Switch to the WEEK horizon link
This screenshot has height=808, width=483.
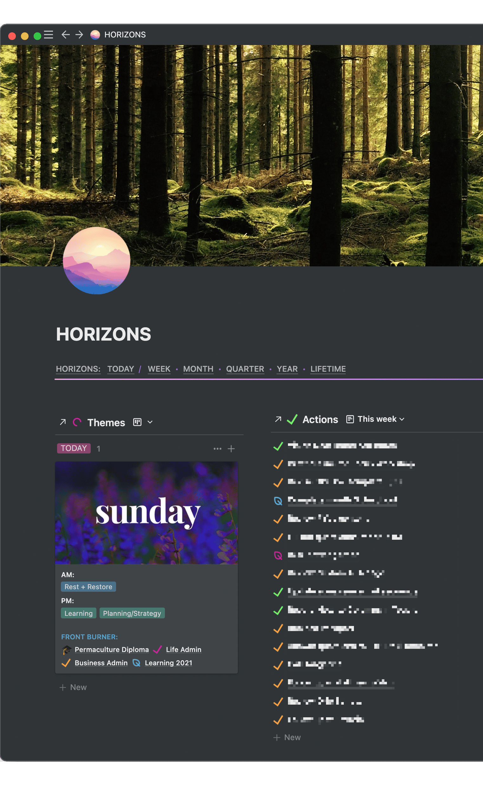159,369
